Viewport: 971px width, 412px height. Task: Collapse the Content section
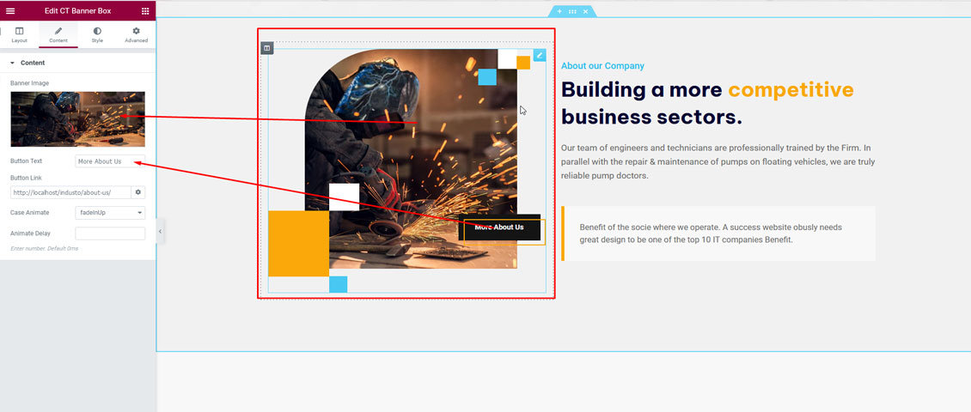coord(13,63)
